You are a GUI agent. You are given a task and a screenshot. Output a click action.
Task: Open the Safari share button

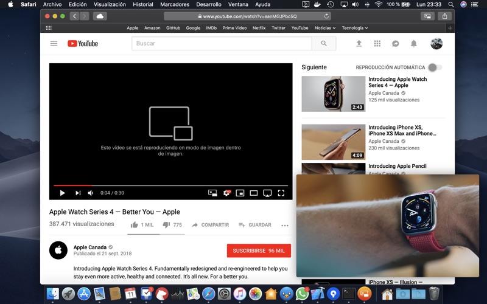[x=445, y=16]
